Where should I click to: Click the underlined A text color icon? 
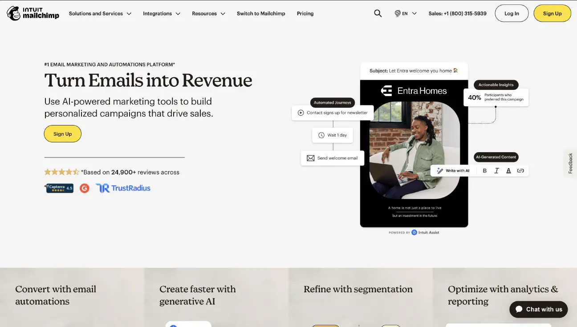[508, 171]
